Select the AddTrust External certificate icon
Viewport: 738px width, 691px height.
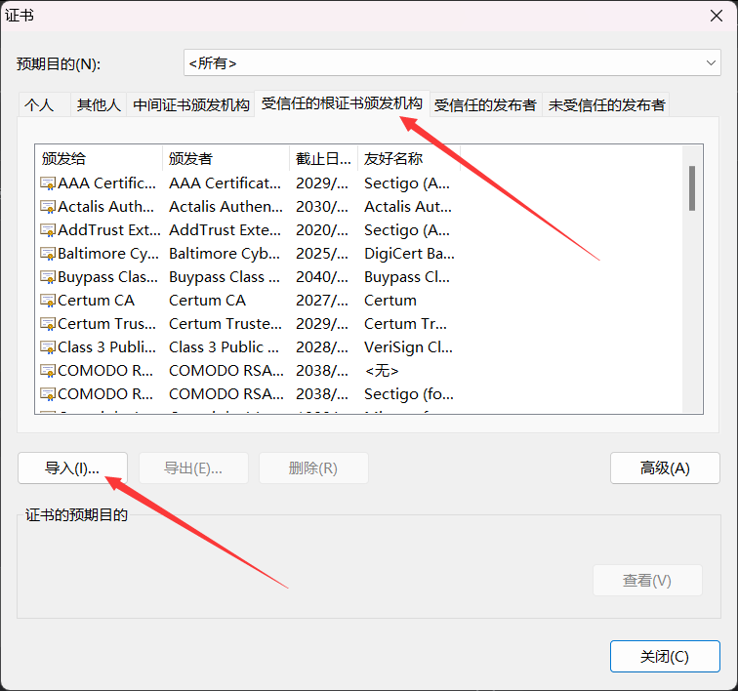click(x=48, y=230)
